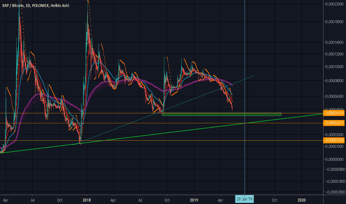
Task: Click the green support zone rectangle
Action: (x=221, y=115)
